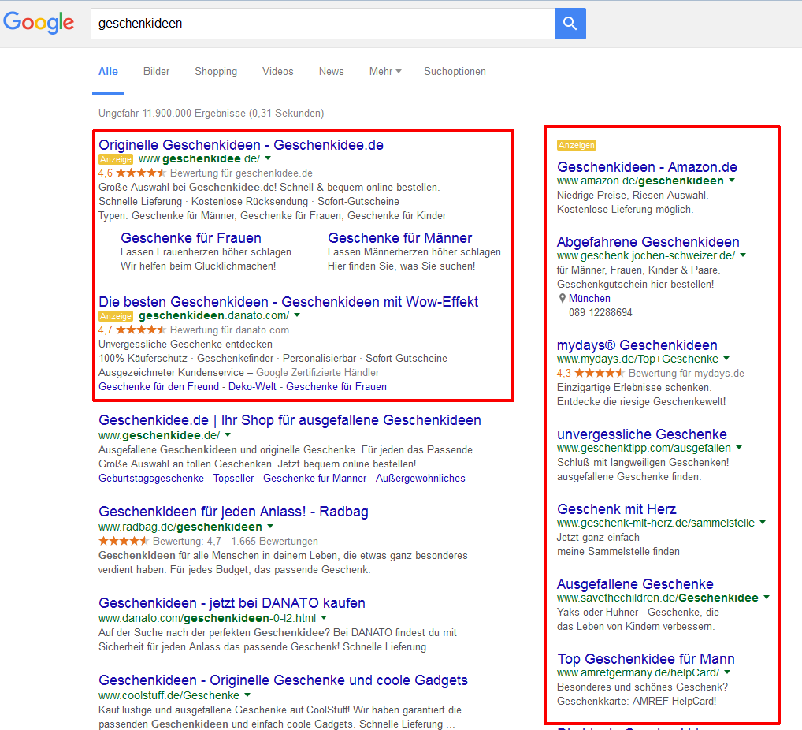Click the Google logo
The image size is (802, 730).
pos(39,23)
